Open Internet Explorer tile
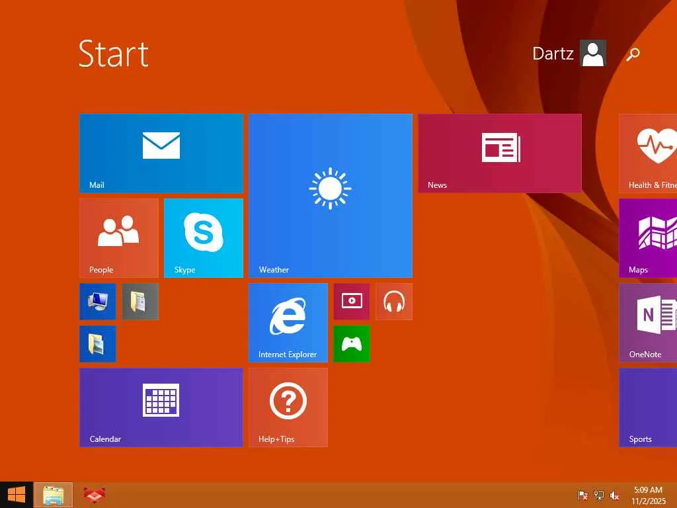Screen dimensions: 677x508 [x=288, y=323]
